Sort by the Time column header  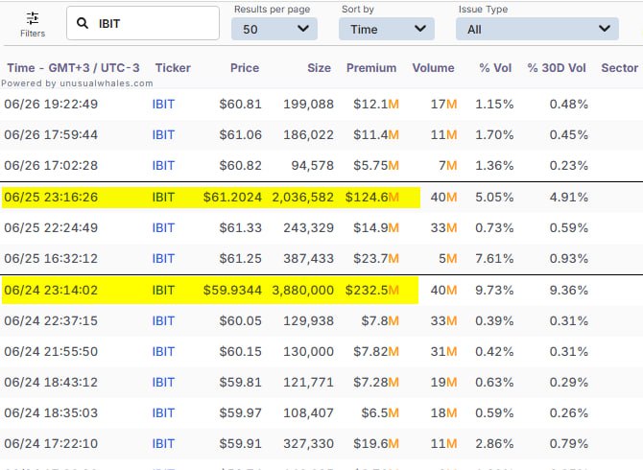coord(73,67)
